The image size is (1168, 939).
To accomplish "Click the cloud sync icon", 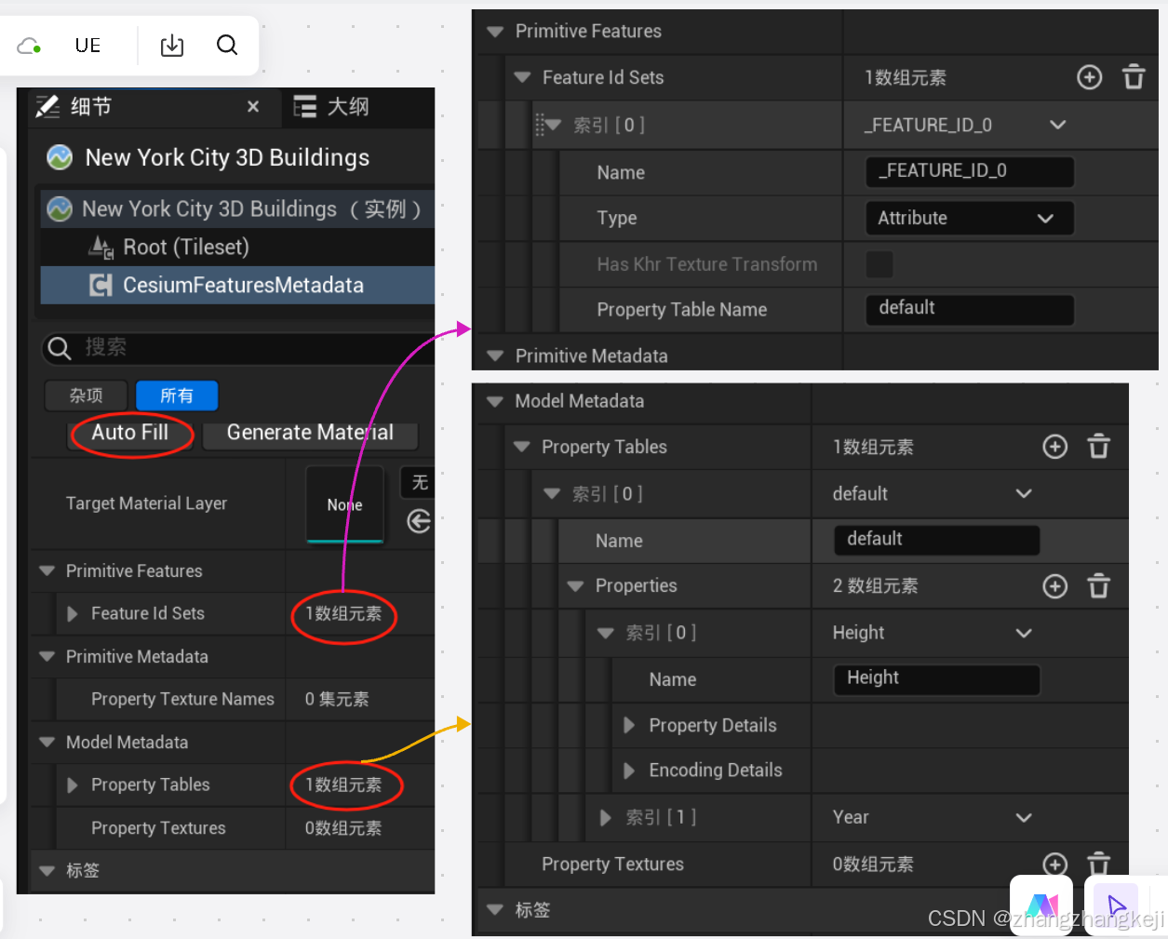I will click(x=29, y=46).
